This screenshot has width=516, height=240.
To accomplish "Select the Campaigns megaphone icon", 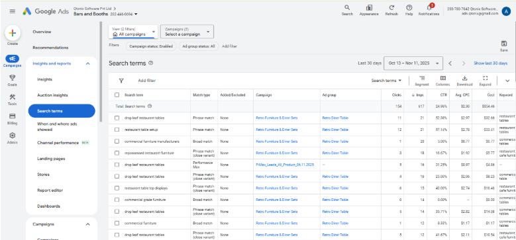I will (x=12, y=59).
